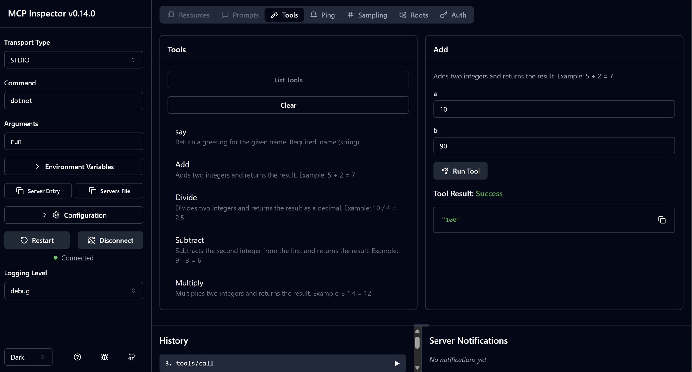Open history entry 3. tools/call
This screenshot has height=372, width=692.
pyautogui.click(x=283, y=363)
